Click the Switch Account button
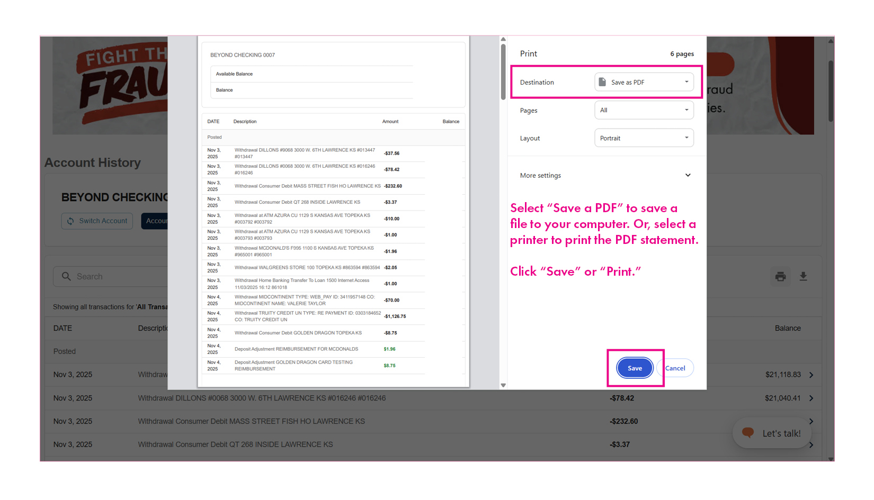Viewport: 874px width, 500px height. [97, 221]
